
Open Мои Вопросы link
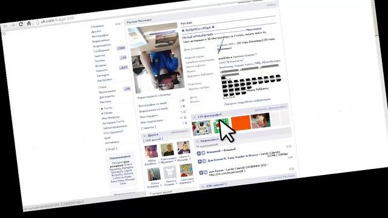pyautogui.click(x=111, y=118)
